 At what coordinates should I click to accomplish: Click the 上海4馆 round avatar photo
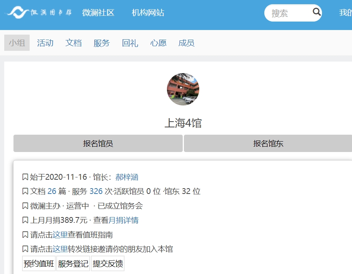[183, 89]
